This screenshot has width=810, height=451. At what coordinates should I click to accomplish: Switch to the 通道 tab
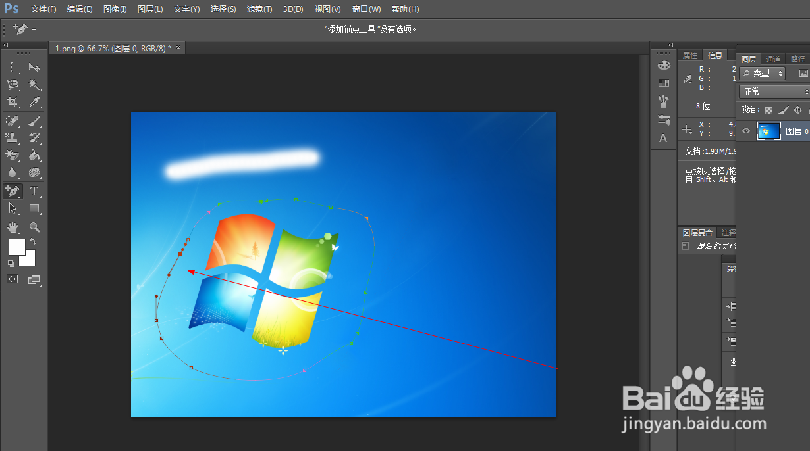pos(773,59)
